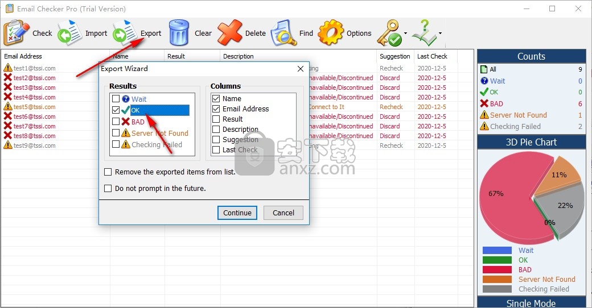Expand the help icon dropdown arrow
The image size is (592, 308).
[x=440, y=33]
